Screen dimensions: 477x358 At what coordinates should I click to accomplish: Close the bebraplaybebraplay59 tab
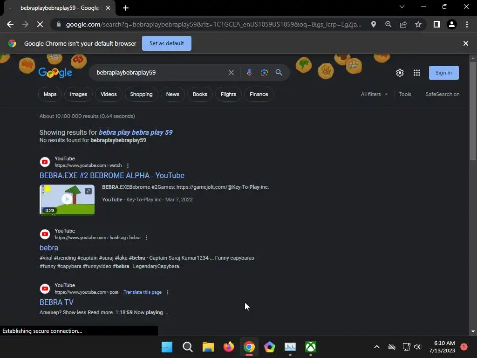click(x=108, y=8)
